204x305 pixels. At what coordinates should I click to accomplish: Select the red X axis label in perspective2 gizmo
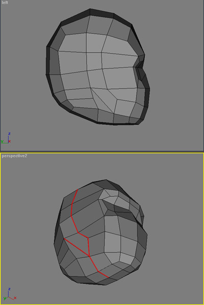(15, 298)
